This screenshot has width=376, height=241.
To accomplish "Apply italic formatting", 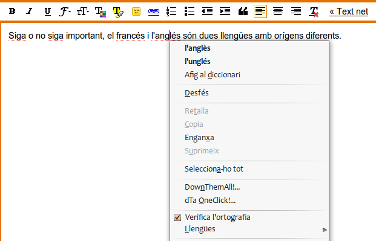I will click(29, 11).
